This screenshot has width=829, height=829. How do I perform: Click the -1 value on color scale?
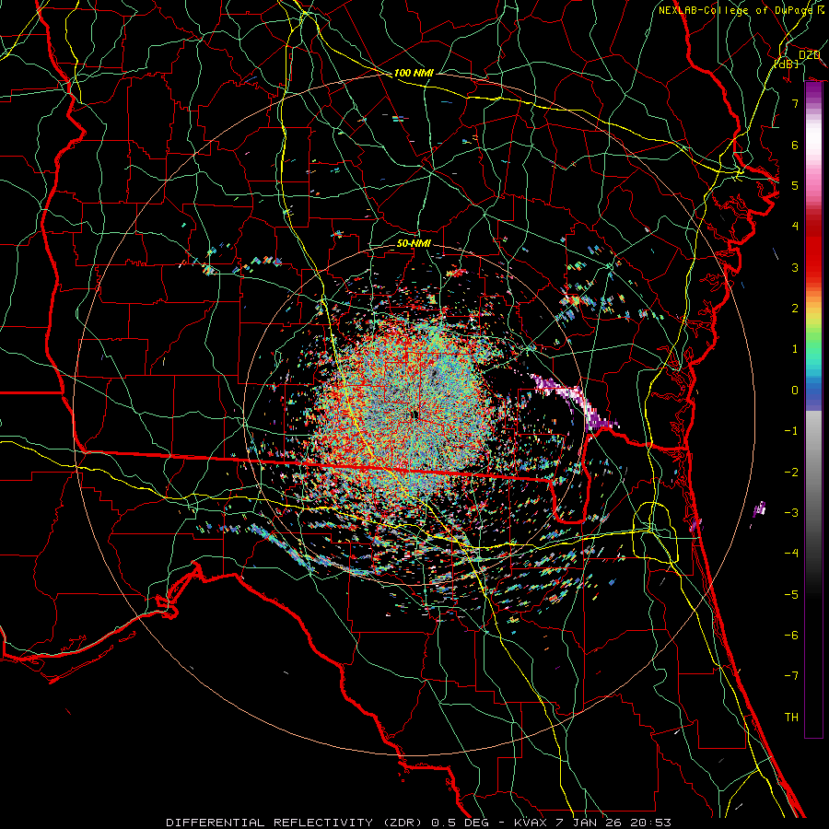(791, 431)
